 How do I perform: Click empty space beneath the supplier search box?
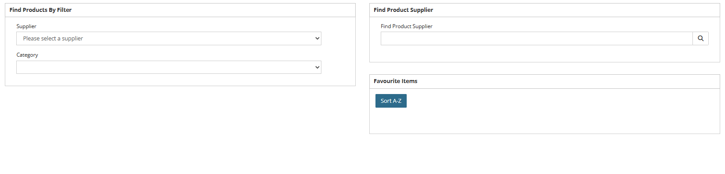click(x=544, y=53)
